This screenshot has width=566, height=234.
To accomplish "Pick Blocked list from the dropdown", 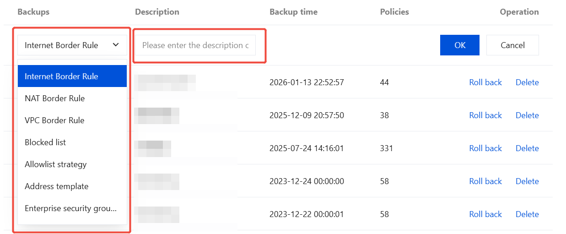I will tap(72, 142).
